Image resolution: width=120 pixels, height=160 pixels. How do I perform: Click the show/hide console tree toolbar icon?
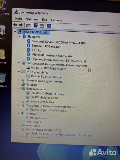28,25
